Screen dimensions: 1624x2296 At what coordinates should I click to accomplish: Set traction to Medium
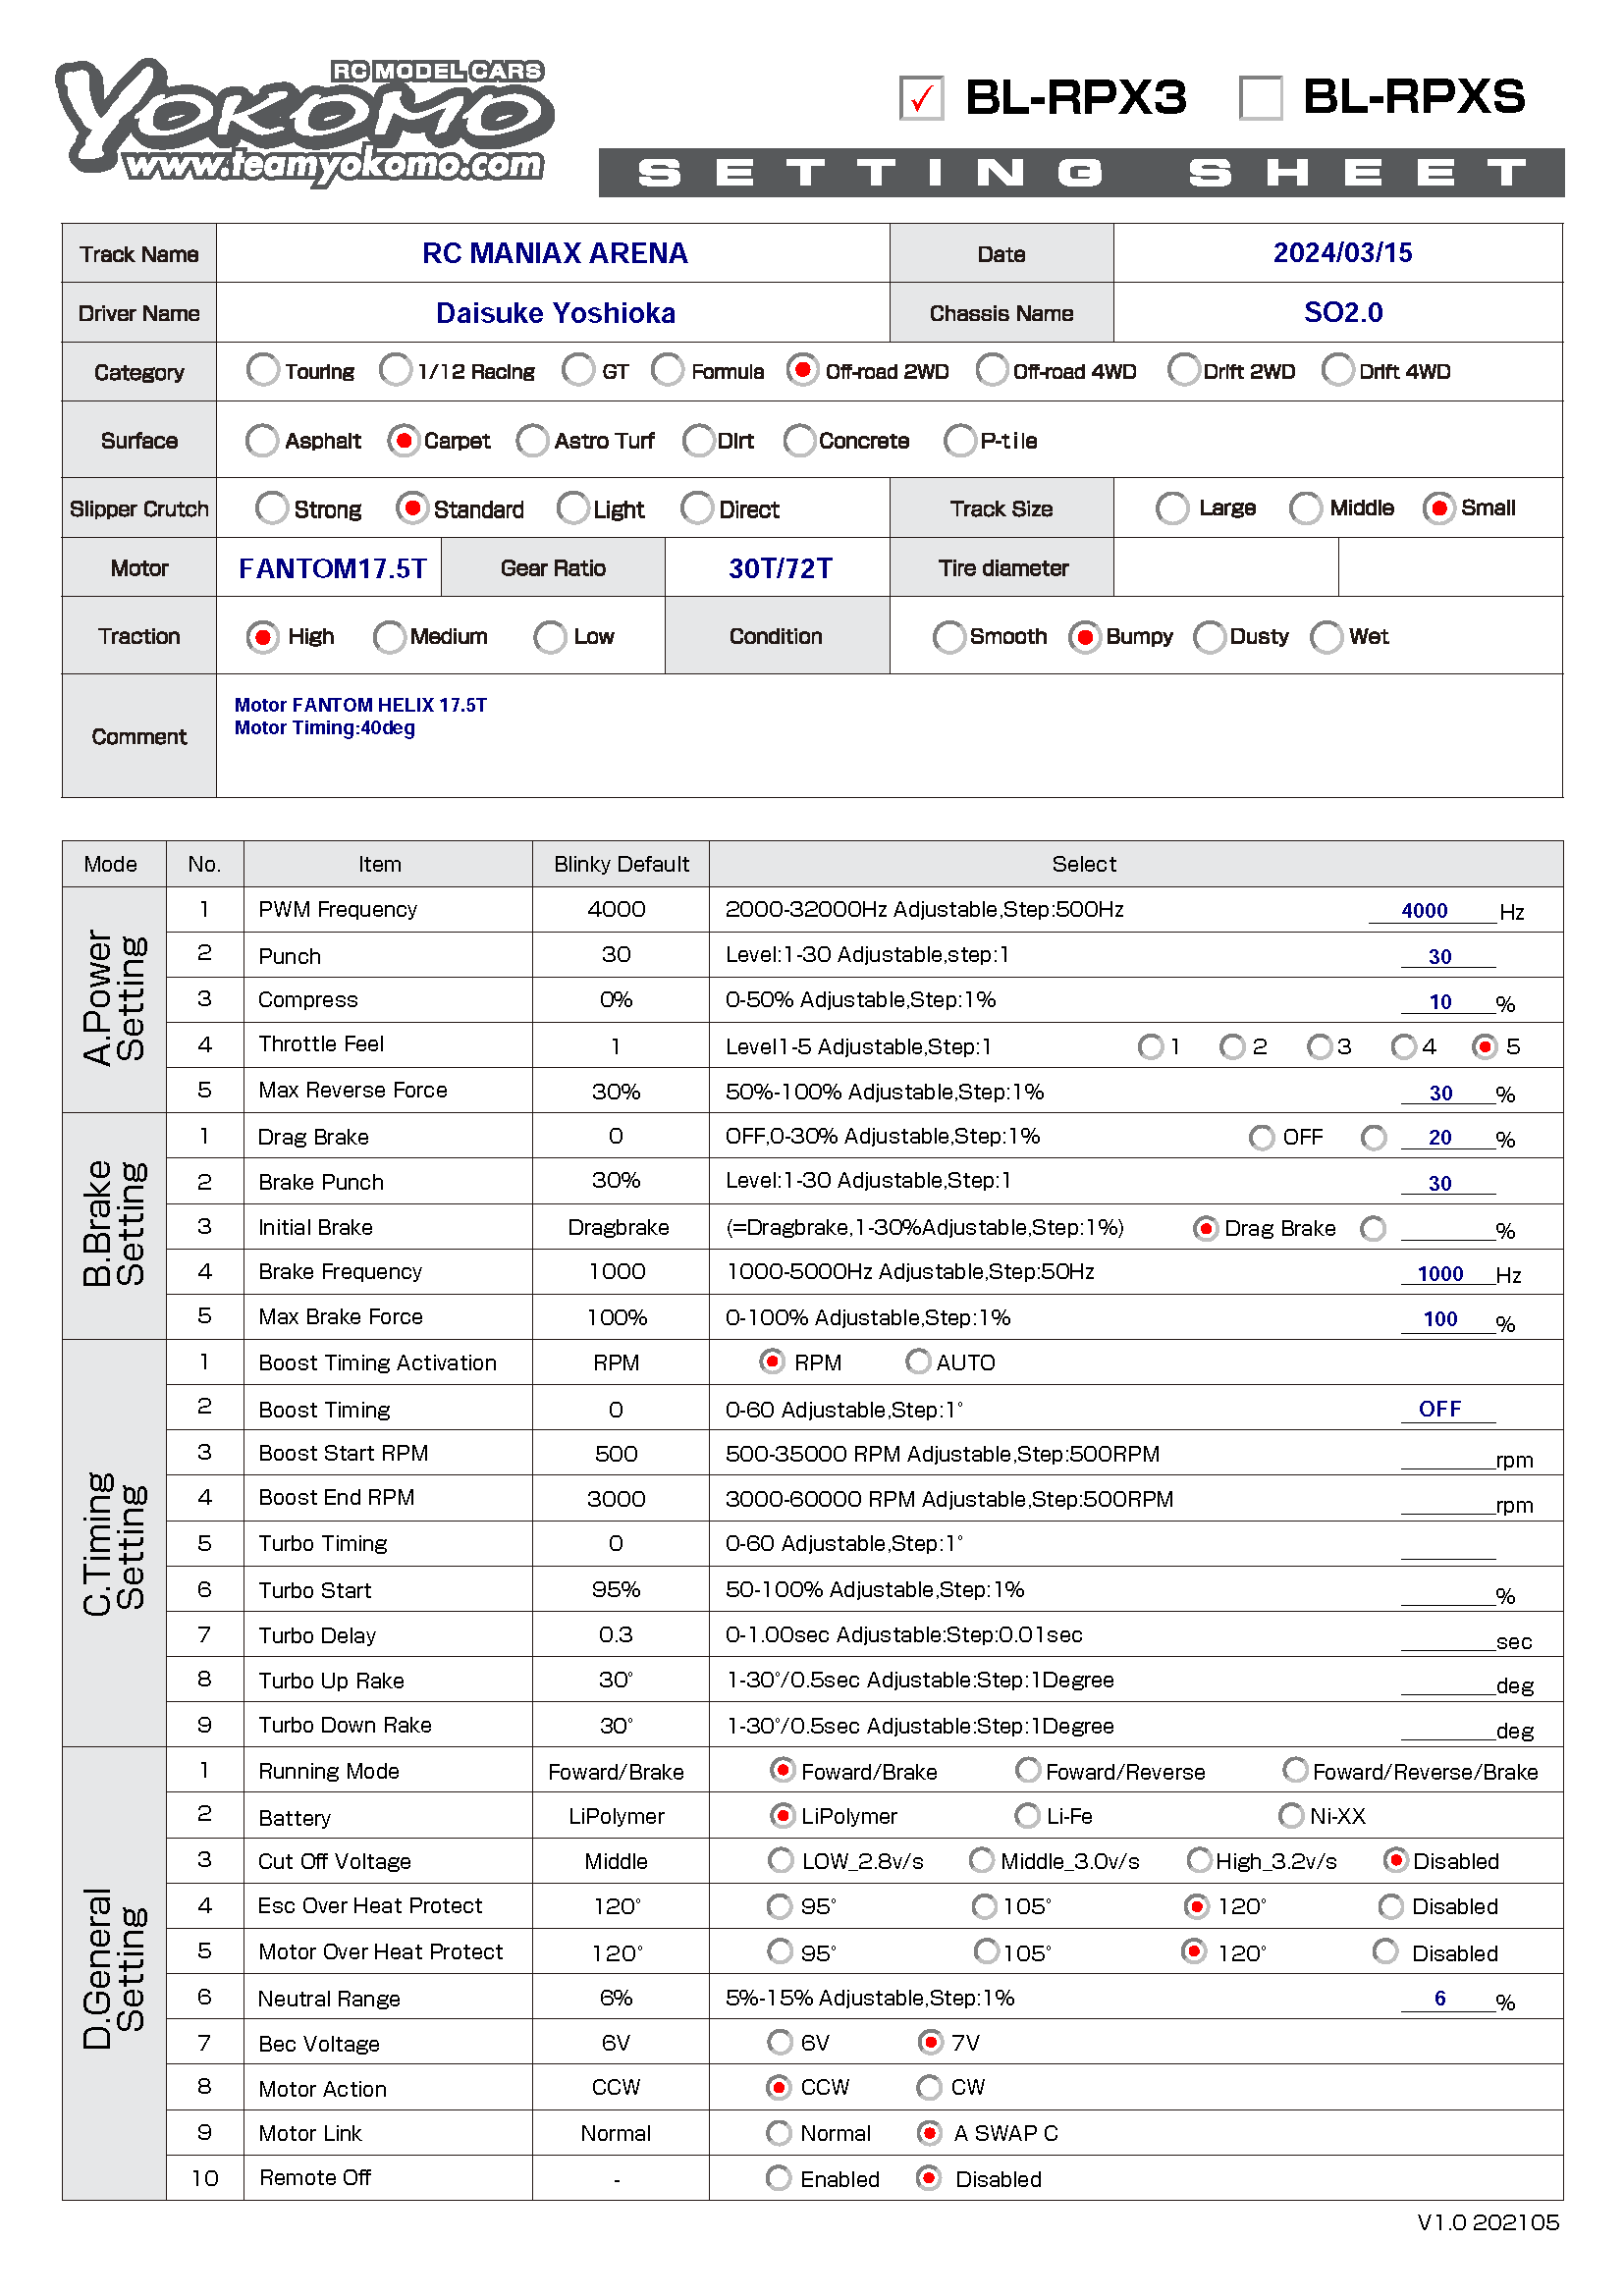pos(389,636)
